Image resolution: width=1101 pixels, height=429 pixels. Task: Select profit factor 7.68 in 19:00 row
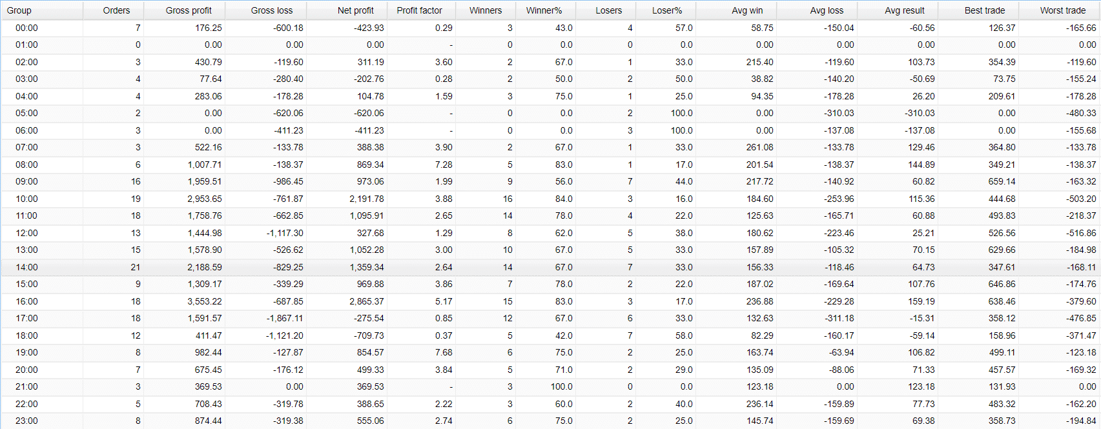click(x=444, y=353)
